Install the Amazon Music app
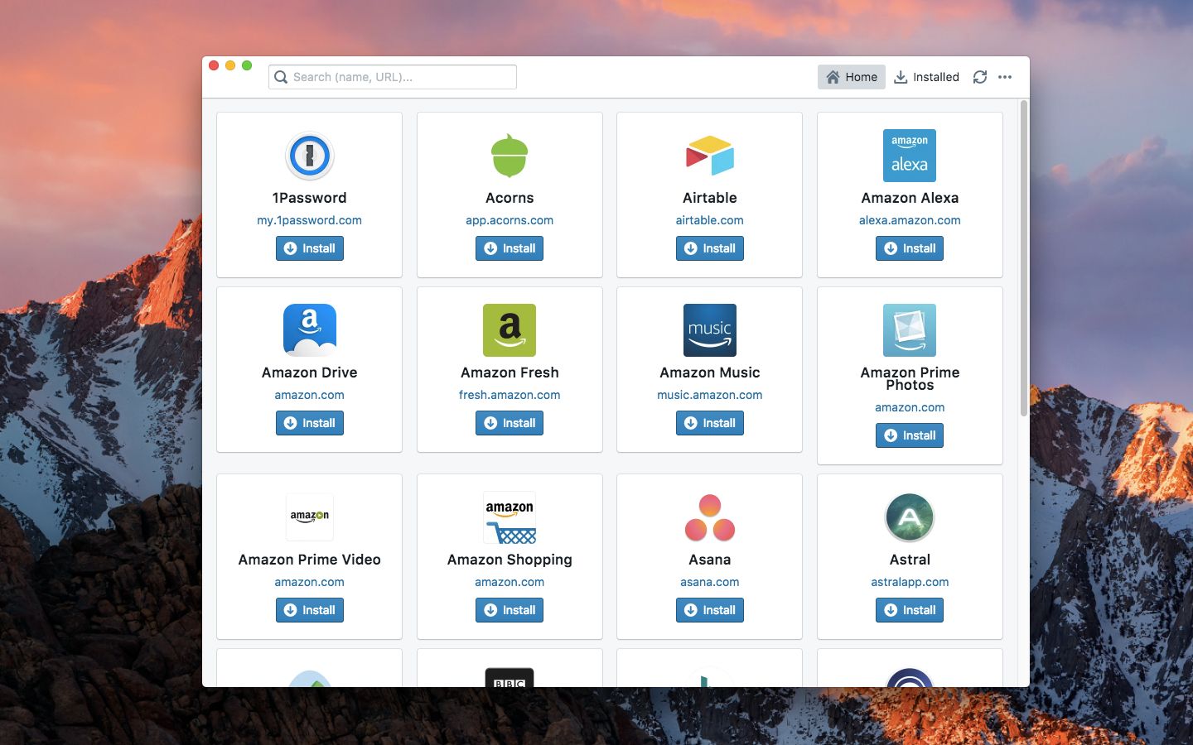The width and height of the screenshot is (1193, 745). coord(710,423)
